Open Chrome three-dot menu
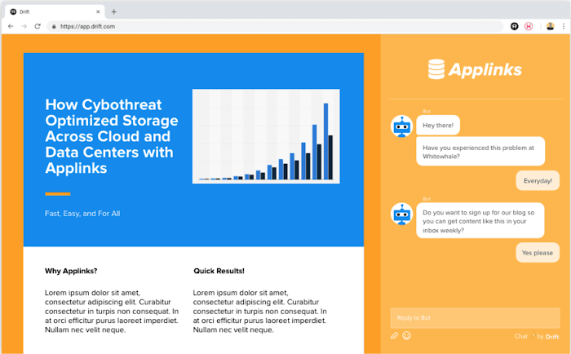The image size is (571, 354). [x=564, y=26]
